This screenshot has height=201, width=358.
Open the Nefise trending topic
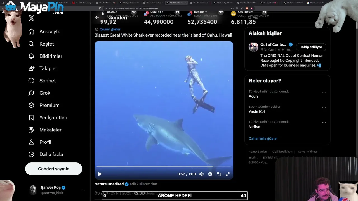coord(254,127)
